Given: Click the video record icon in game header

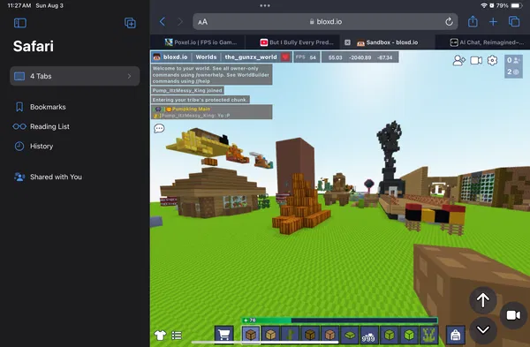Looking at the screenshot, I should (x=476, y=60).
